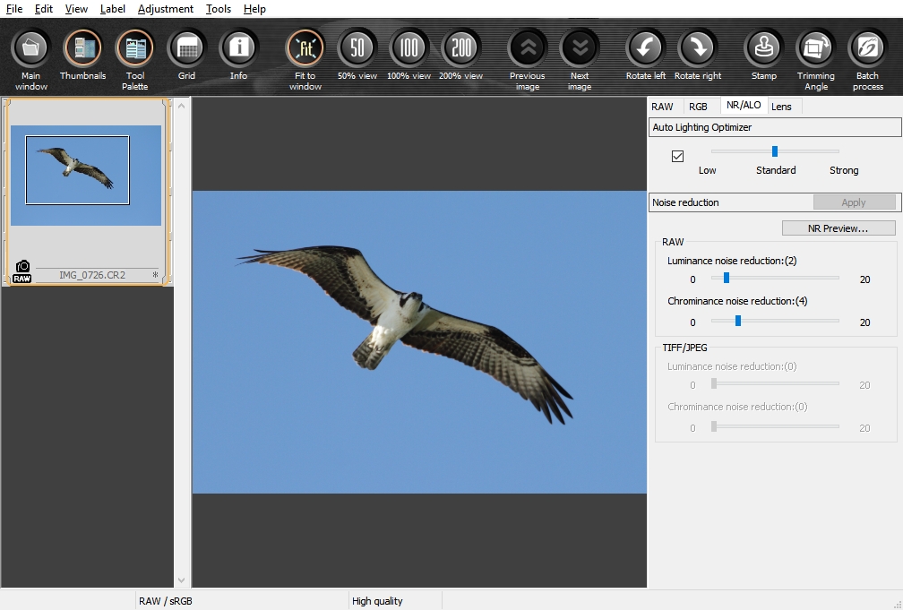Open the Tools menu

pos(218,9)
